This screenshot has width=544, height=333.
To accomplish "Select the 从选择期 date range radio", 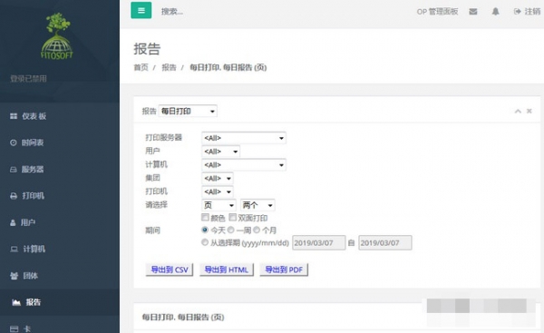I will tap(205, 242).
